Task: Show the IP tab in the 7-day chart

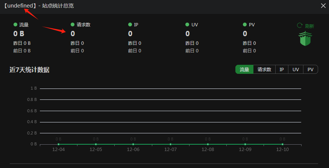Action: (282, 69)
